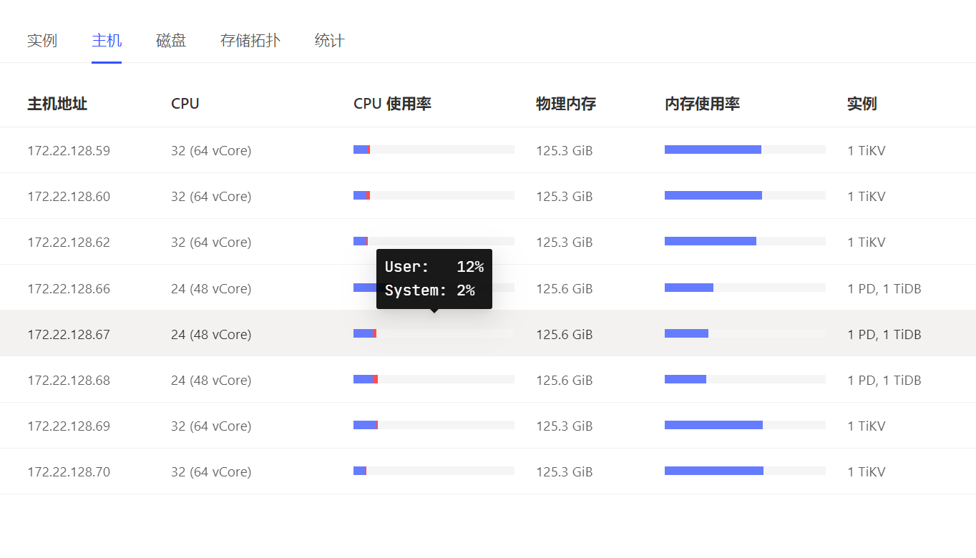Click the 主机地址 column header
976x558 pixels.
point(57,104)
